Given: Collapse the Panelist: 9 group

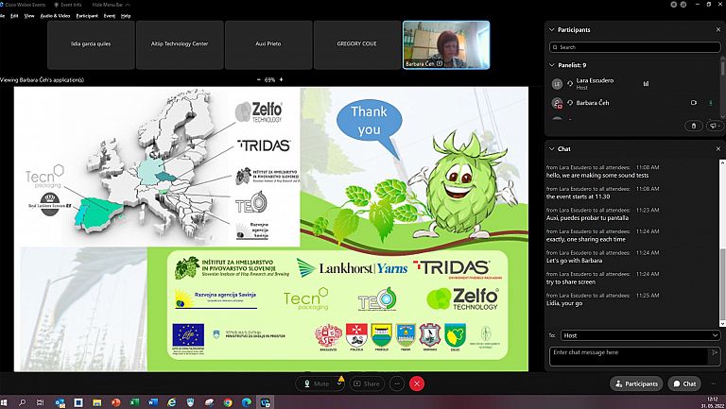Looking at the screenshot, I should [551, 65].
